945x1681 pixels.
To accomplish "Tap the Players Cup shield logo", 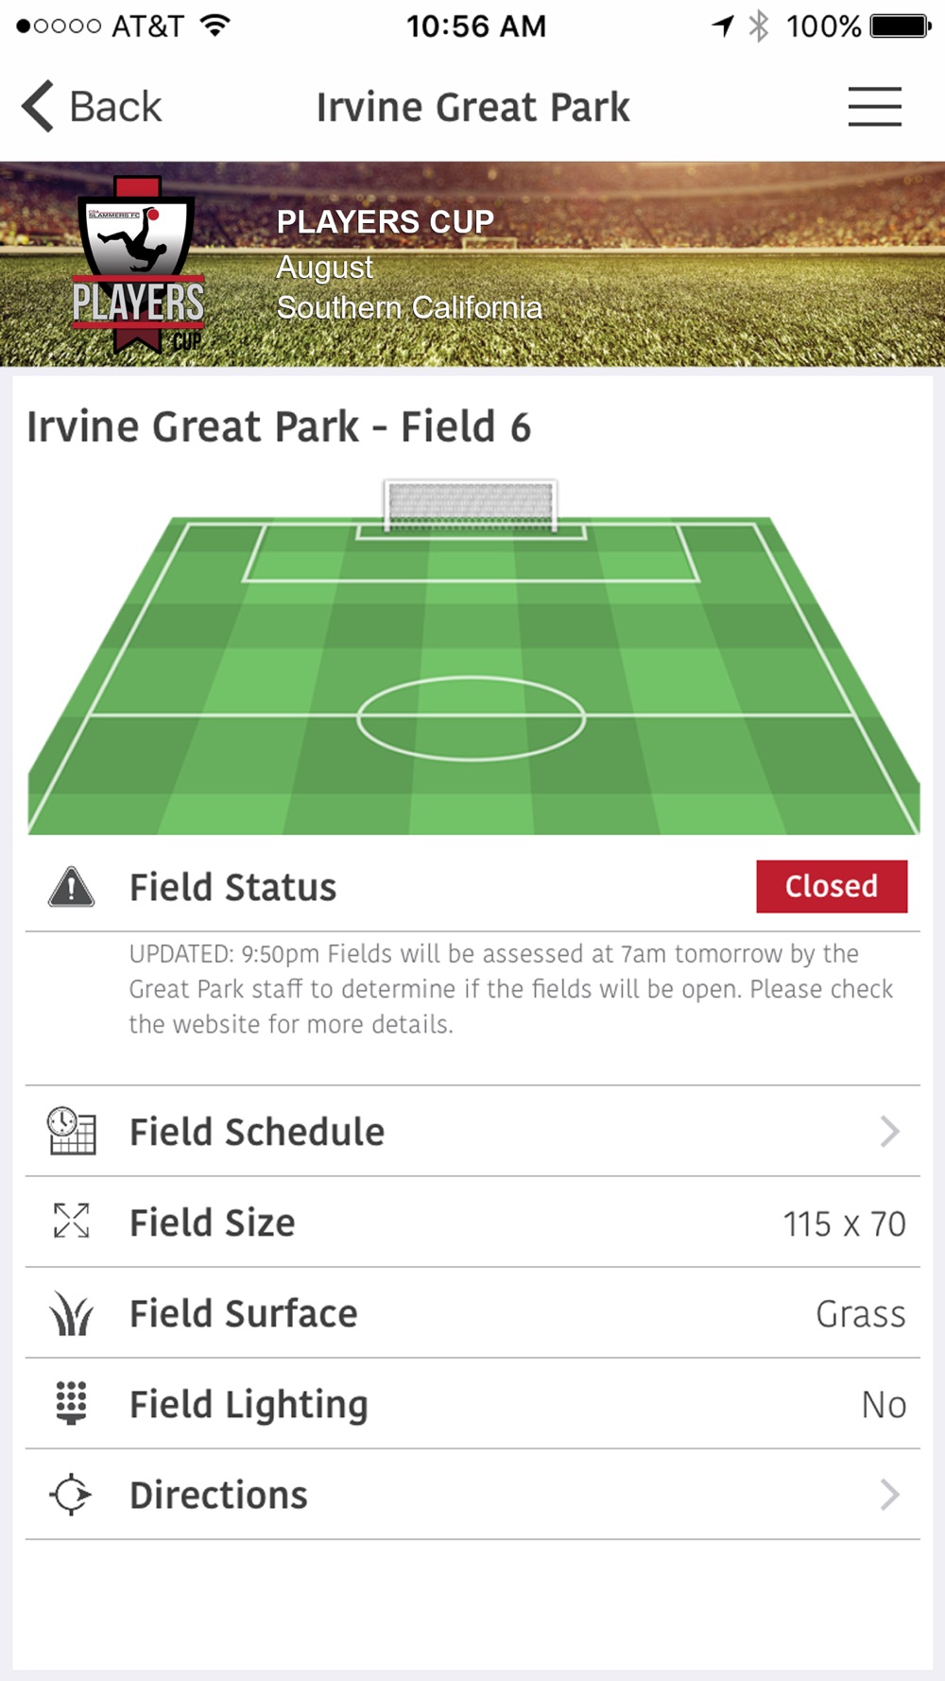I will point(138,265).
